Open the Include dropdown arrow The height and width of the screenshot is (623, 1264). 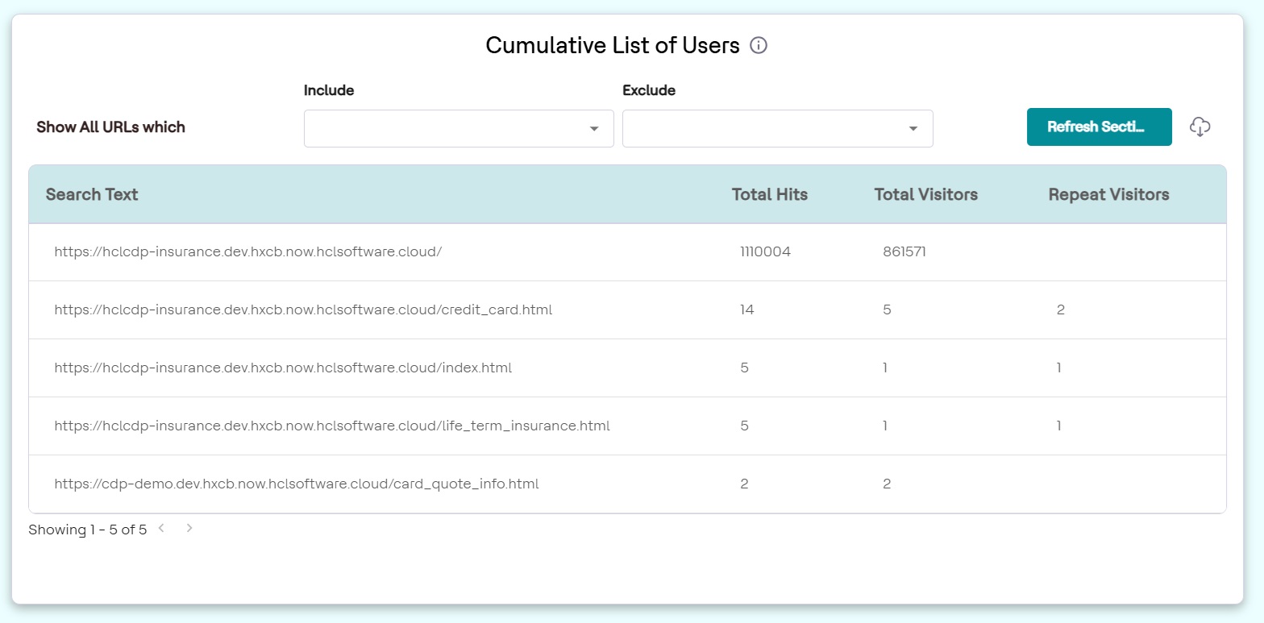(x=594, y=129)
